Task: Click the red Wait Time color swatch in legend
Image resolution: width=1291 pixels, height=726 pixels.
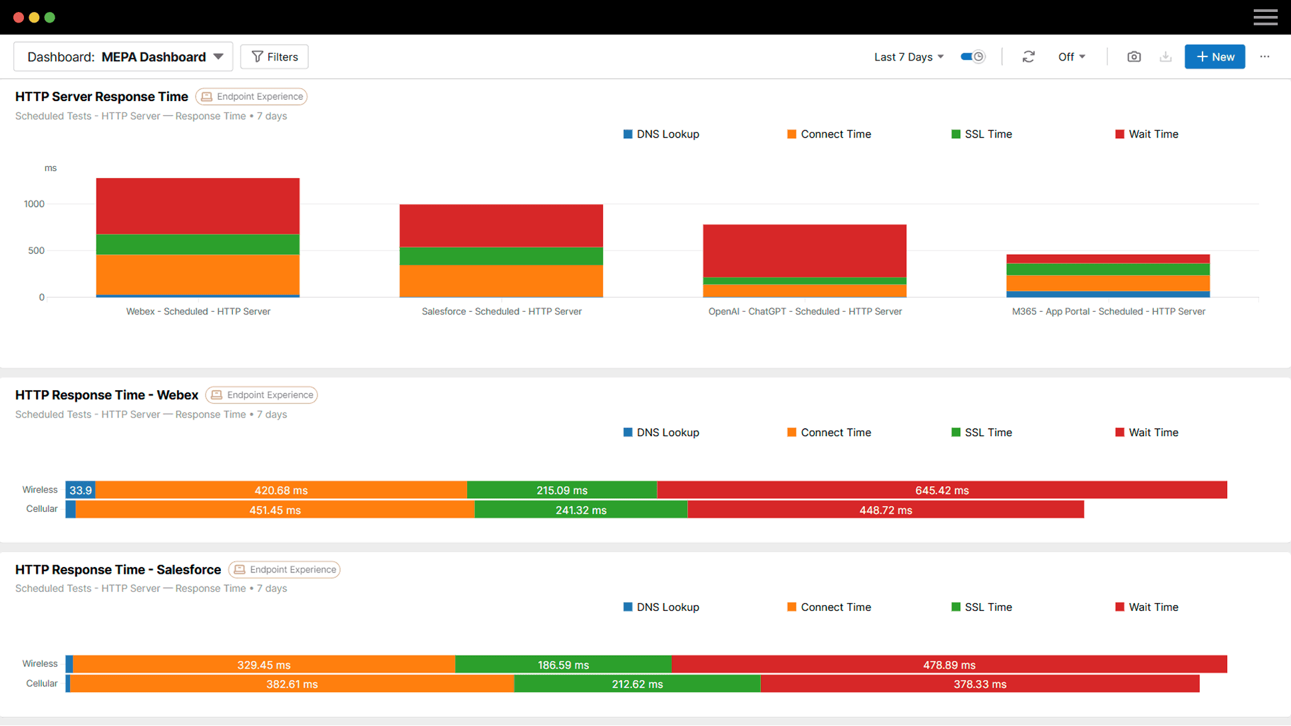Action: tap(1119, 134)
